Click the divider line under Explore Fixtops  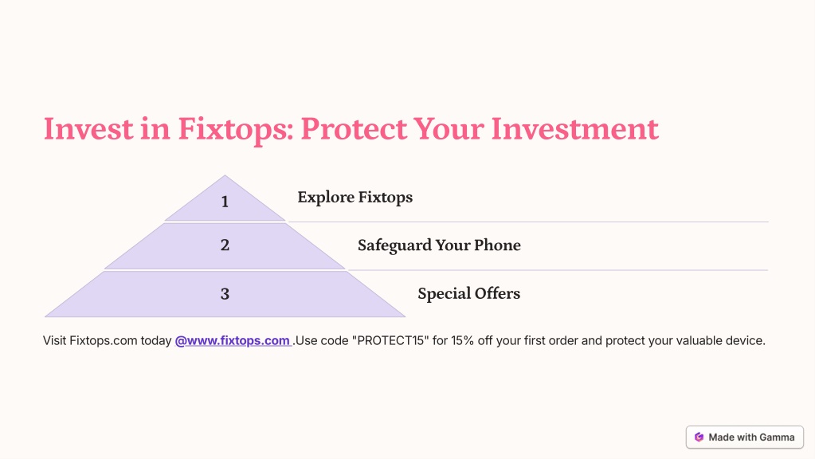528,222
